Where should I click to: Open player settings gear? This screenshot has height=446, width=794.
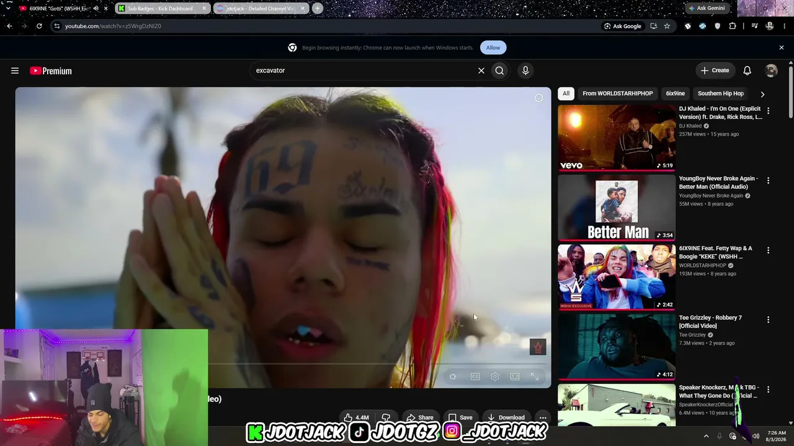495,377
